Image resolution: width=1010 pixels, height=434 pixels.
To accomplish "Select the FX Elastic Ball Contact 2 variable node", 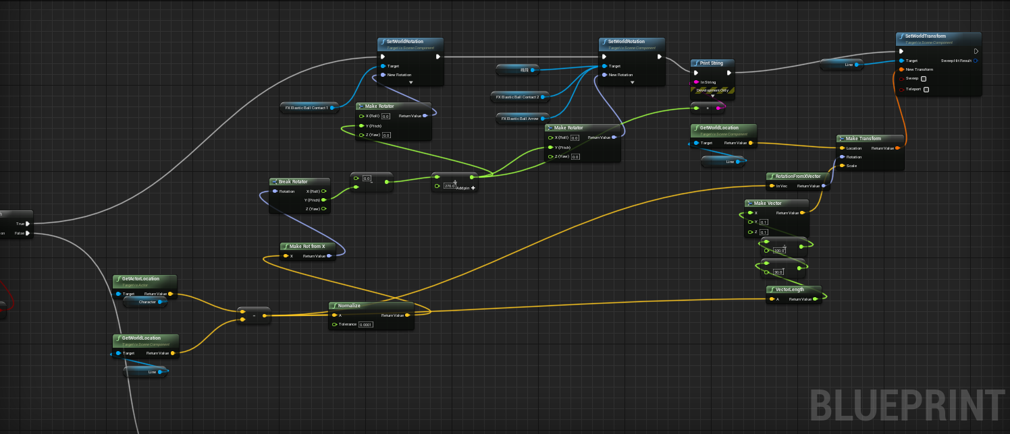I will point(520,97).
